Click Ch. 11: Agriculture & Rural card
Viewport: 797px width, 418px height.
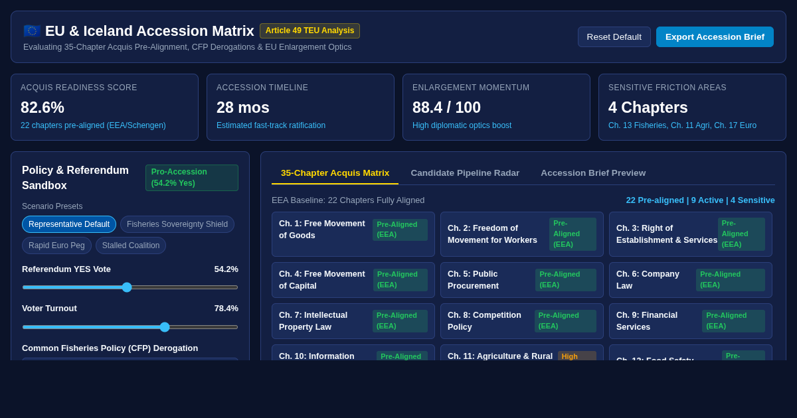(x=522, y=353)
